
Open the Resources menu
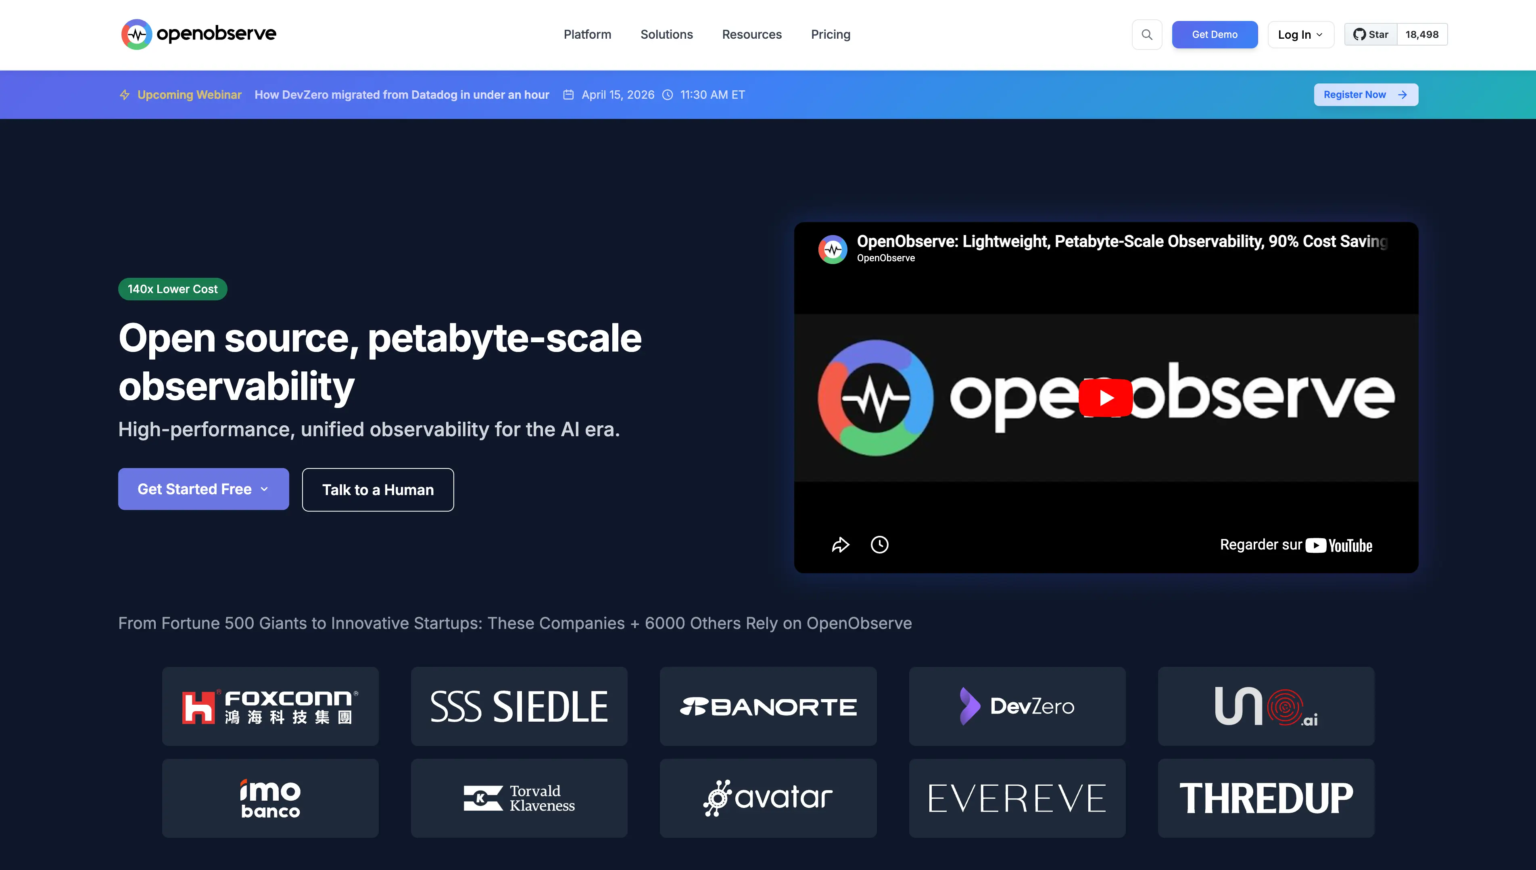pos(751,34)
